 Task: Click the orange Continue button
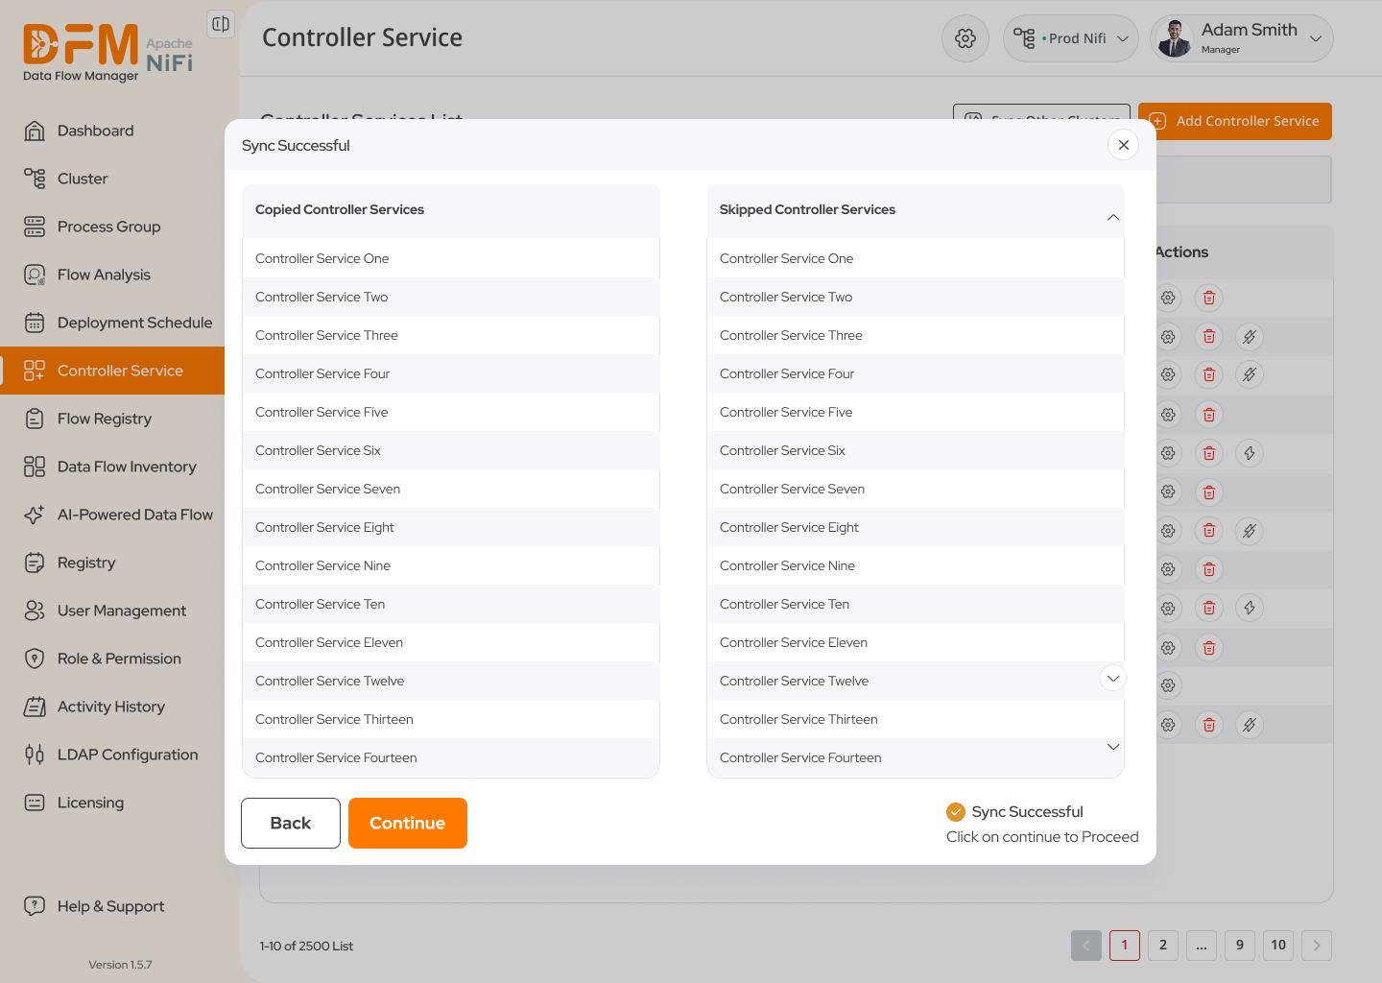pyautogui.click(x=408, y=823)
